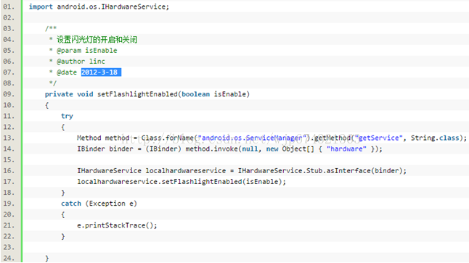Click the "getService" string literal
Viewport: 469px width, 263px height.
(x=378, y=138)
